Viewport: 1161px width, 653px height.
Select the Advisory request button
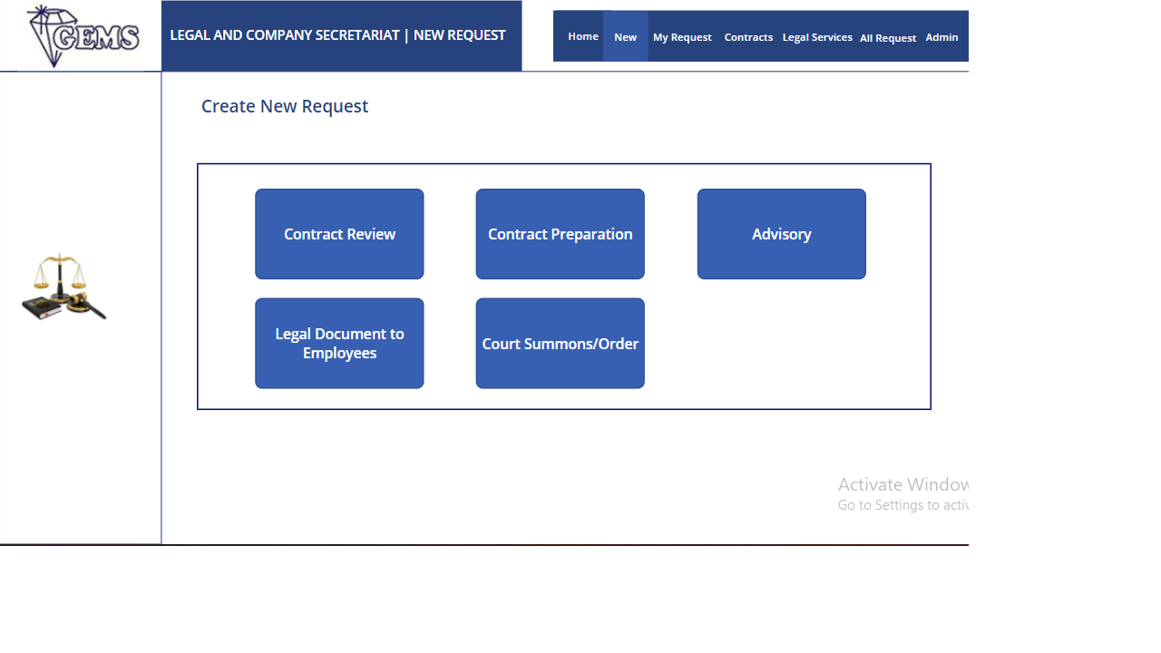782,234
